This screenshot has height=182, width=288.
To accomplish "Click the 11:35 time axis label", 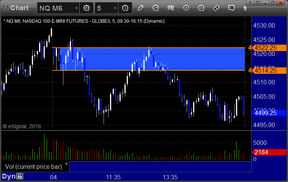I will (x=113, y=177).
